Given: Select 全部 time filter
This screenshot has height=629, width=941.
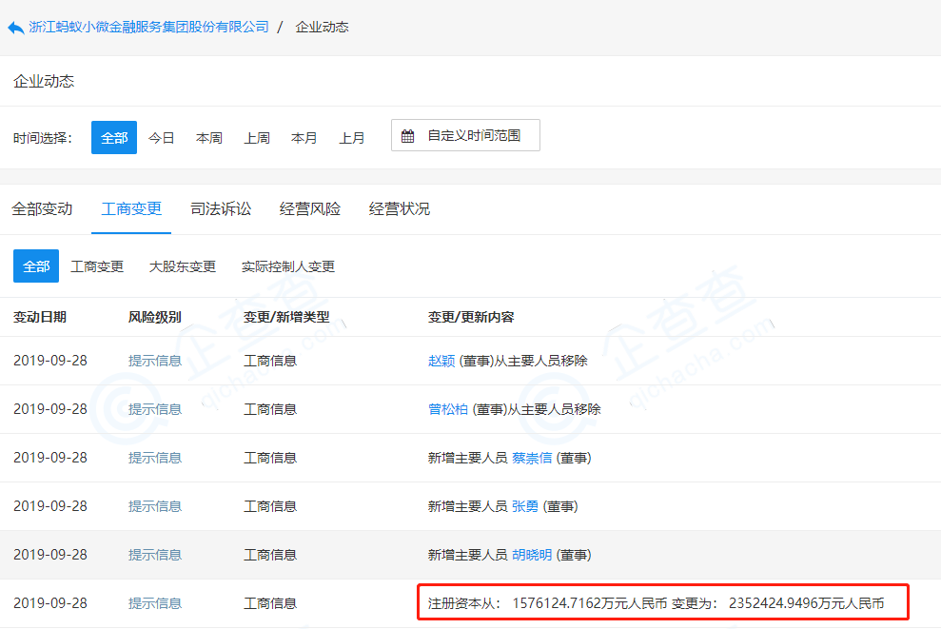Looking at the screenshot, I should click(114, 138).
